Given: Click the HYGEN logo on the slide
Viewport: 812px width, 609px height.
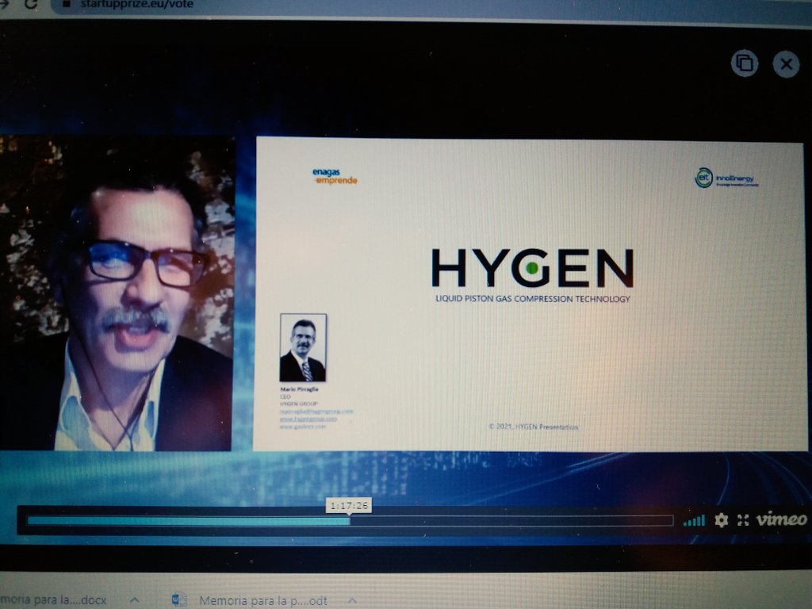Looking at the screenshot, I should [x=532, y=268].
